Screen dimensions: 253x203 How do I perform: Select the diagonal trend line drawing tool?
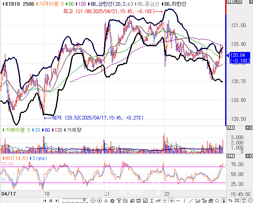point(191,201)
